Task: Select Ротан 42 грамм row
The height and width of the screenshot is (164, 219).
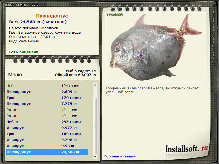Action: tap(47, 110)
